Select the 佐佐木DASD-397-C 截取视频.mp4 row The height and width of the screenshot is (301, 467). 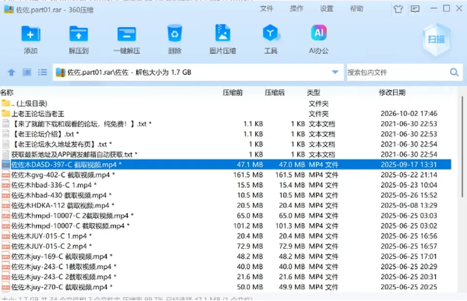(x=226, y=165)
